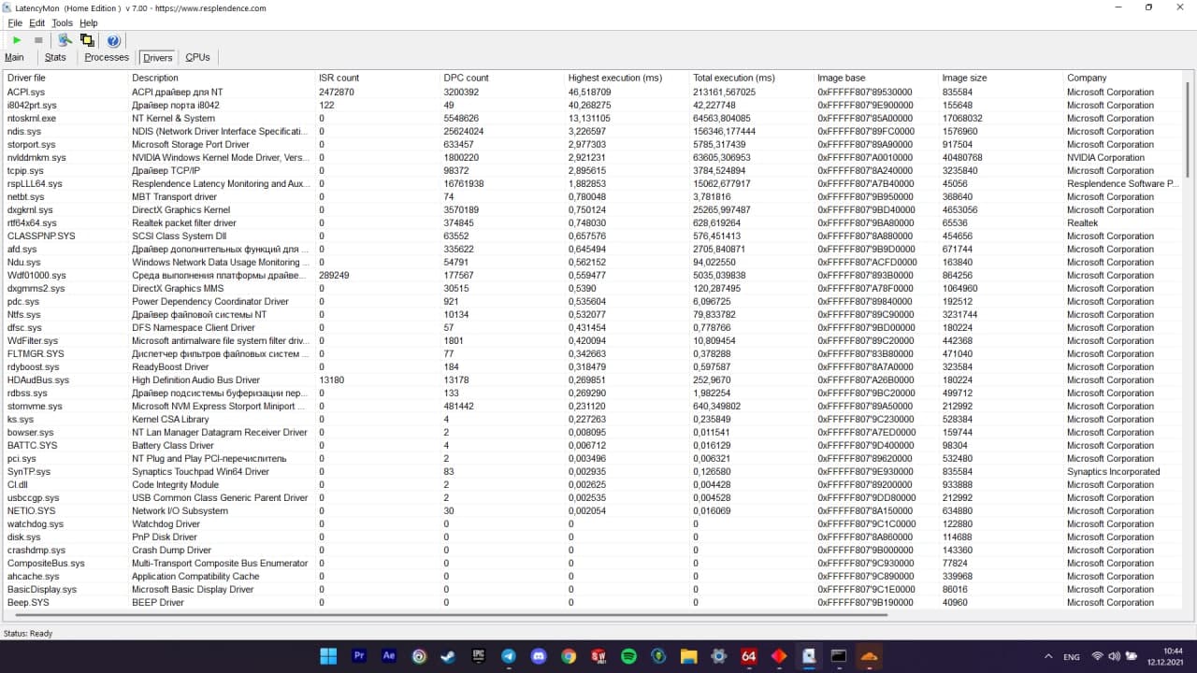The width and height of the screenshot is (1197, 673).
Task: Select the HDAudBus.sys driver row
Action: coord(594,380)
